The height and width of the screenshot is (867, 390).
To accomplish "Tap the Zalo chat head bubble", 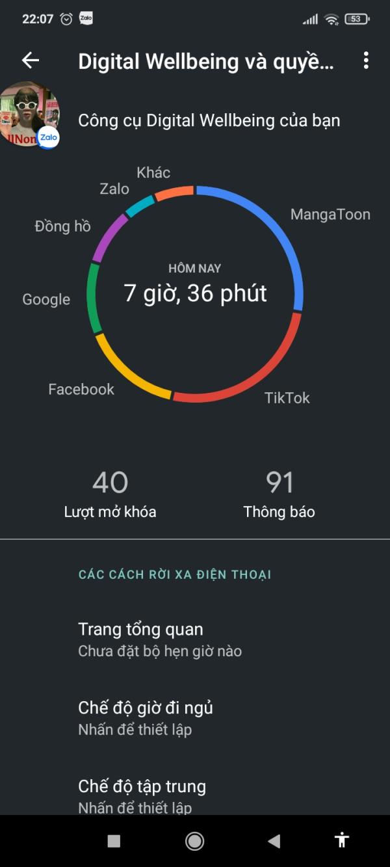I will tap(29, 114).
